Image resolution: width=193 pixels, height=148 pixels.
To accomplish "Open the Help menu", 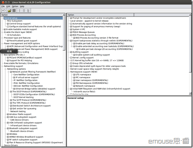I will pyautogui.click(x=22, y=6).
